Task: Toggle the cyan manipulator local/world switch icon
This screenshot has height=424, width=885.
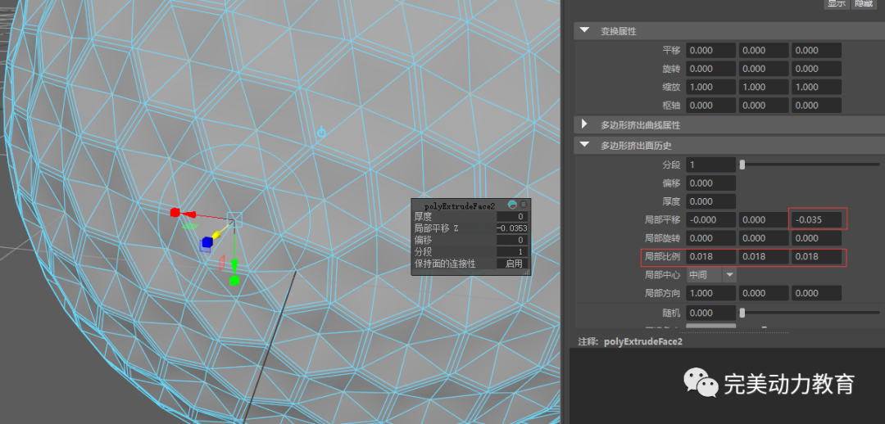Action: pyautogui.click(x=321, y=133)
